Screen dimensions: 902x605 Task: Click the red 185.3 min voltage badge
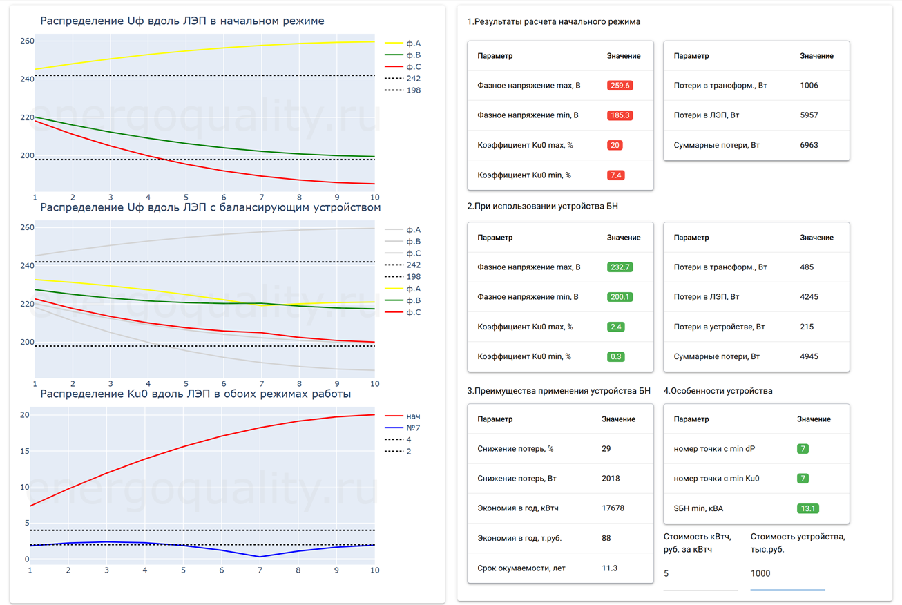click(620, 115)
